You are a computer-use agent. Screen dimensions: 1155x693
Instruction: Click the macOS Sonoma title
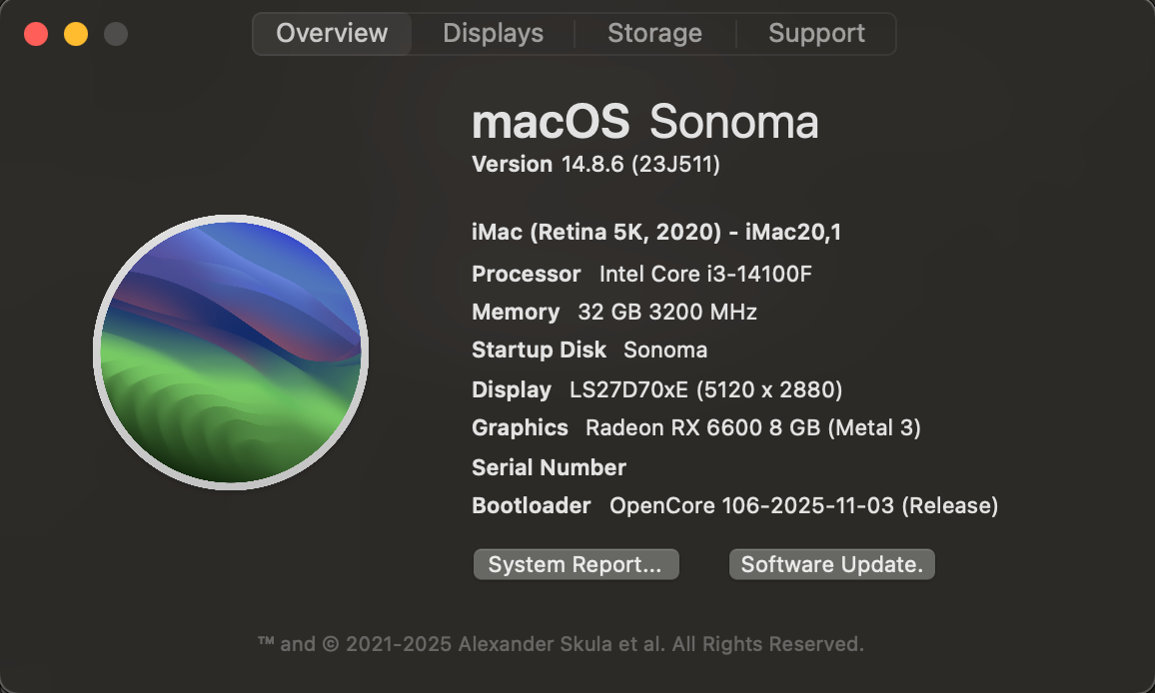pyautogui.click(x=644, y=123)
